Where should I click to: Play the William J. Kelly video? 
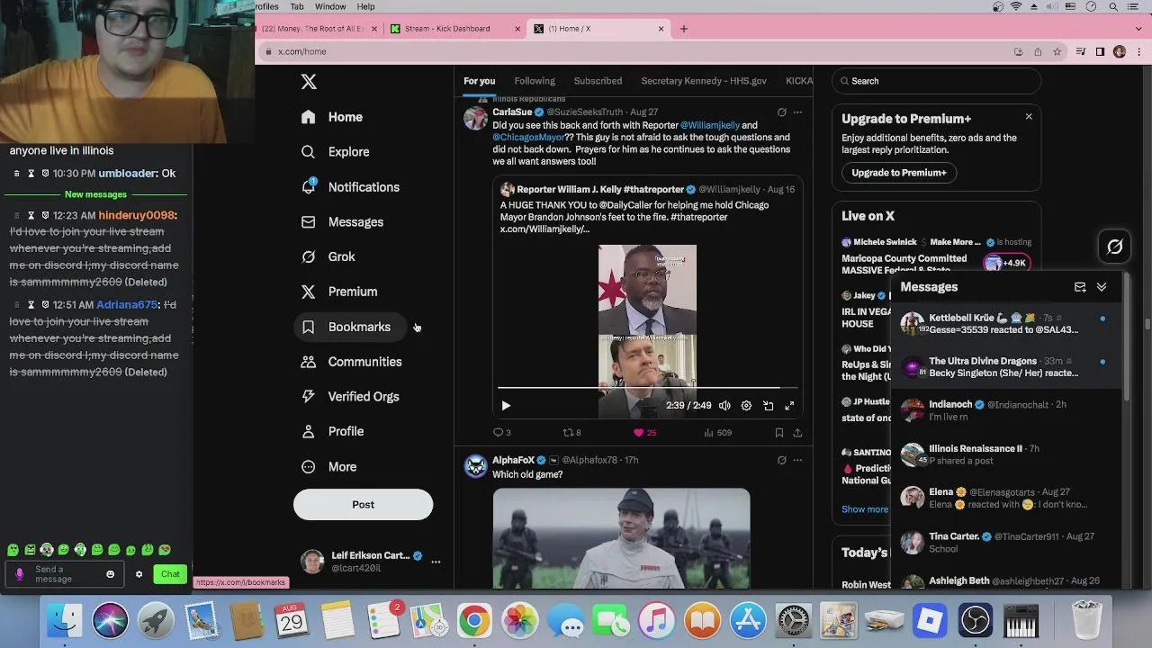[x=506, y=406]
